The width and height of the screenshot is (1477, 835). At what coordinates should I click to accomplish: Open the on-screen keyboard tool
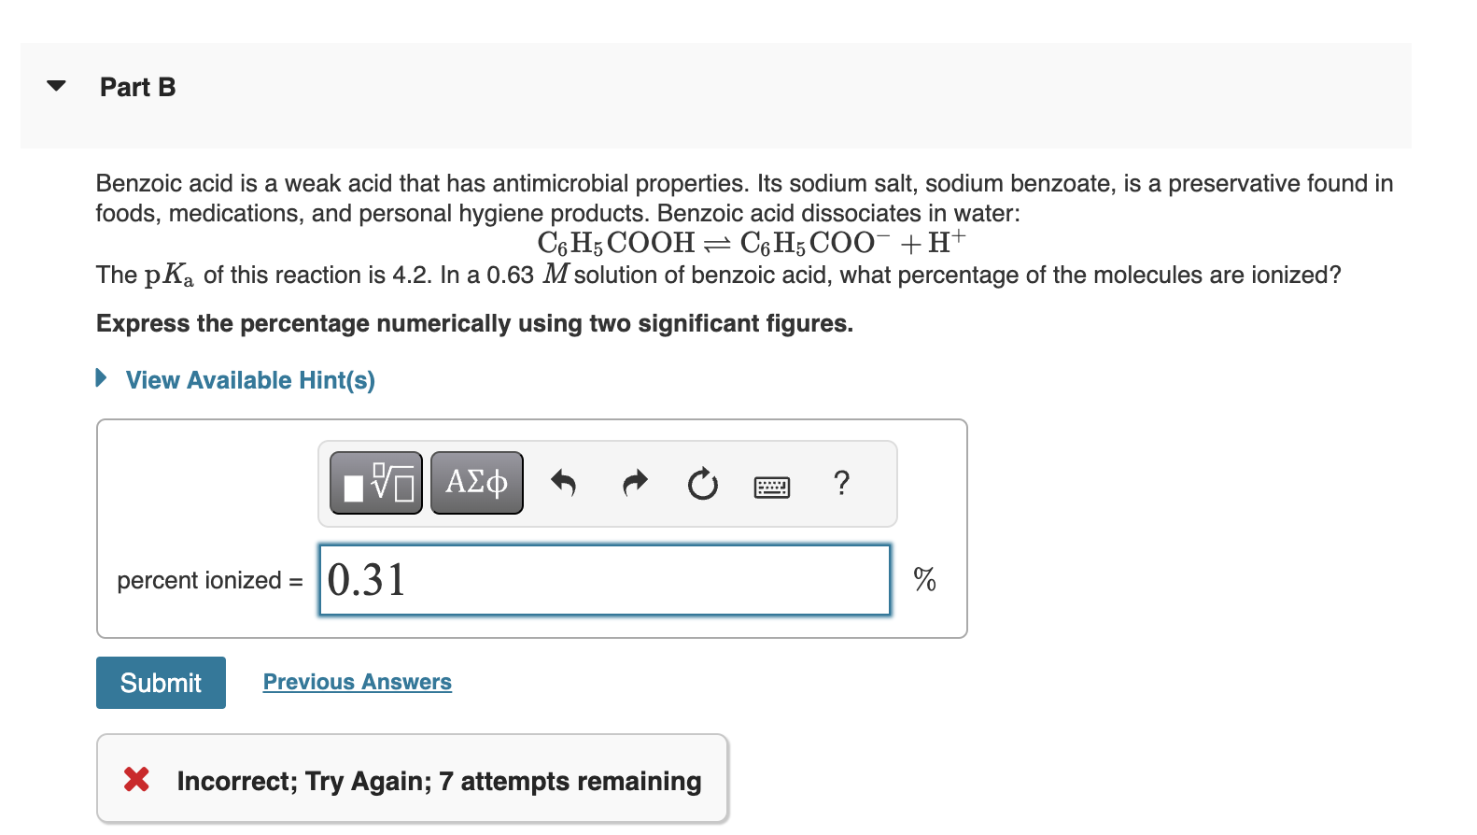[x=772, y=485]
